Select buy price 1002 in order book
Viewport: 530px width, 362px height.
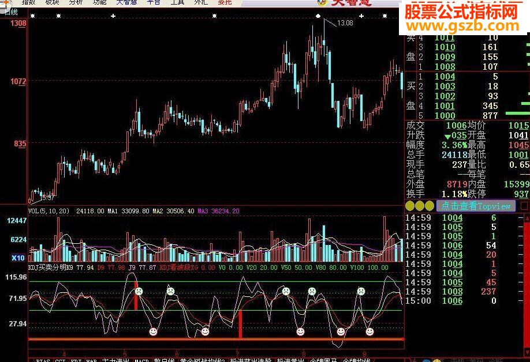(x=445, y=96)
